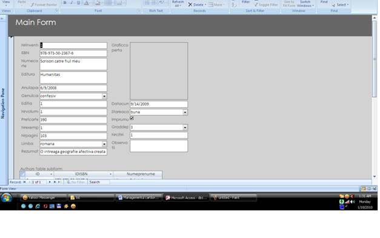Click the Form View button in status bar
This screenshot has width=380, height=238.
coord(364,189)
